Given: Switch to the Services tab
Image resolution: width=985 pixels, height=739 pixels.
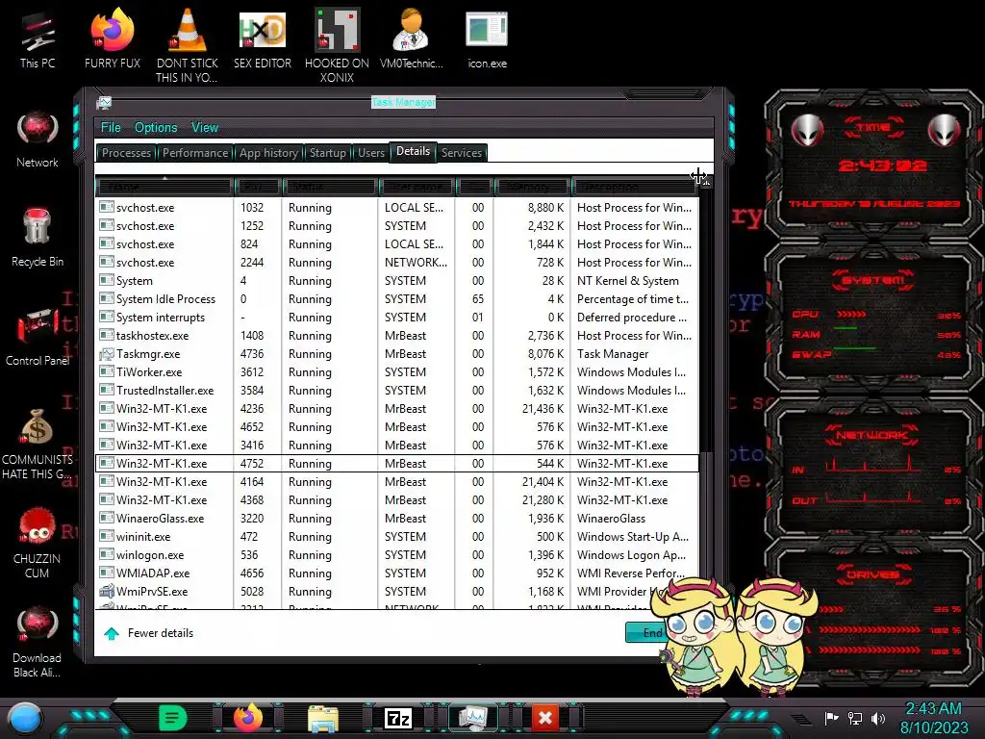Looking at the screenshot, I should (462, 153).
